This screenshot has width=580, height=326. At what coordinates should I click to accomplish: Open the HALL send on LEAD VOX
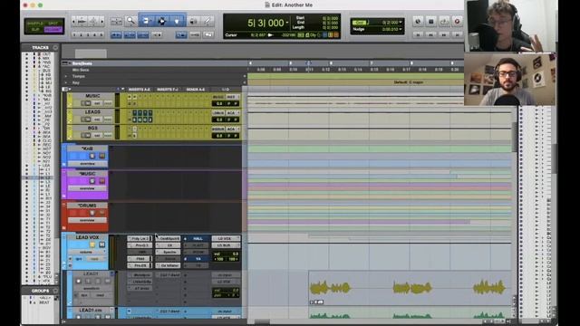pos(198,239)
